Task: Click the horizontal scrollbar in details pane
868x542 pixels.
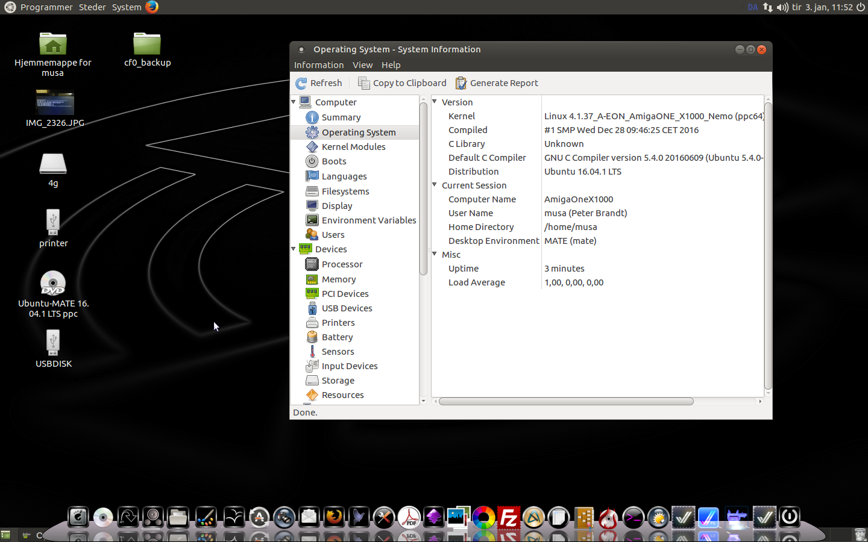Action: tap(566, 401)
